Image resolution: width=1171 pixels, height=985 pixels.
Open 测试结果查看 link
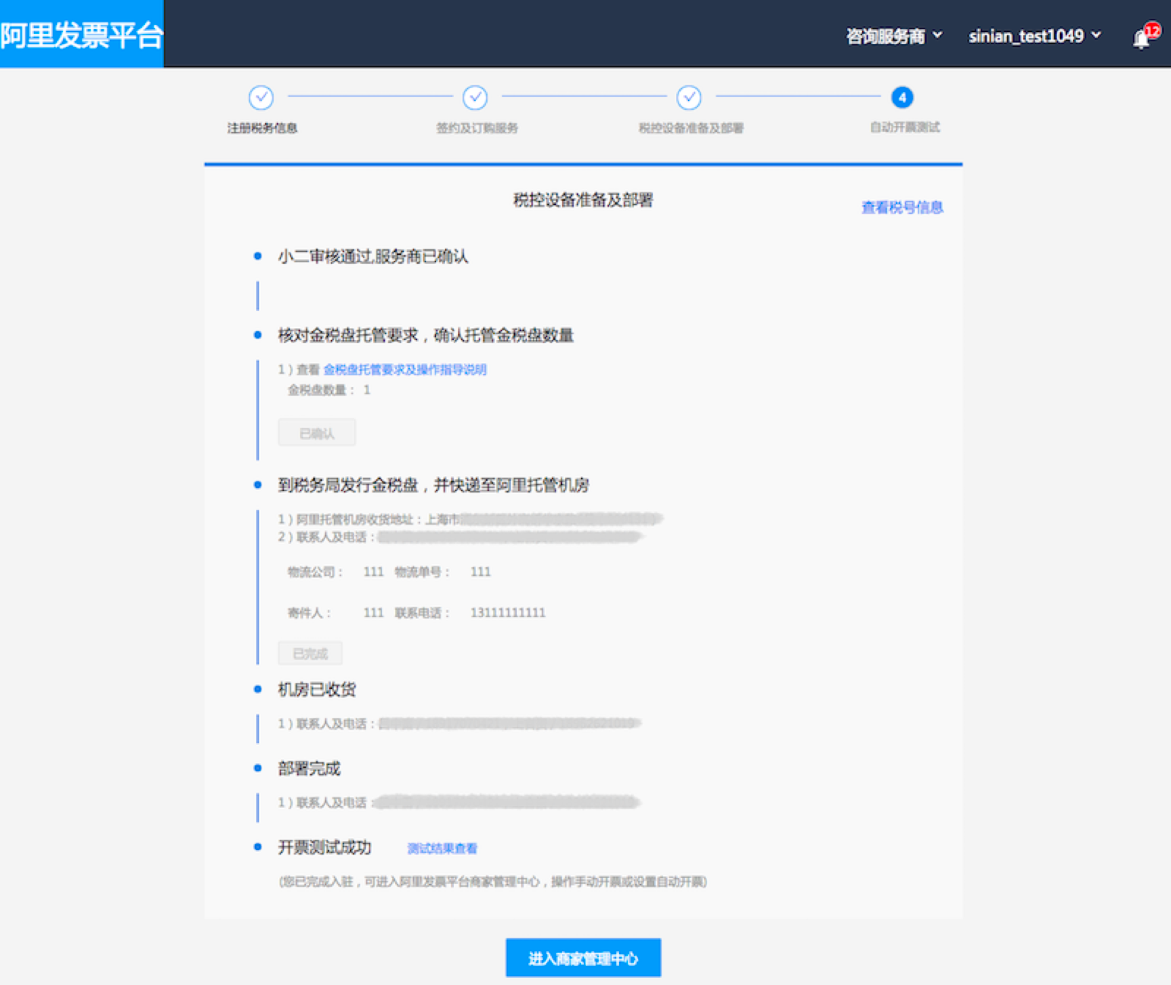[x=442, y=848]
